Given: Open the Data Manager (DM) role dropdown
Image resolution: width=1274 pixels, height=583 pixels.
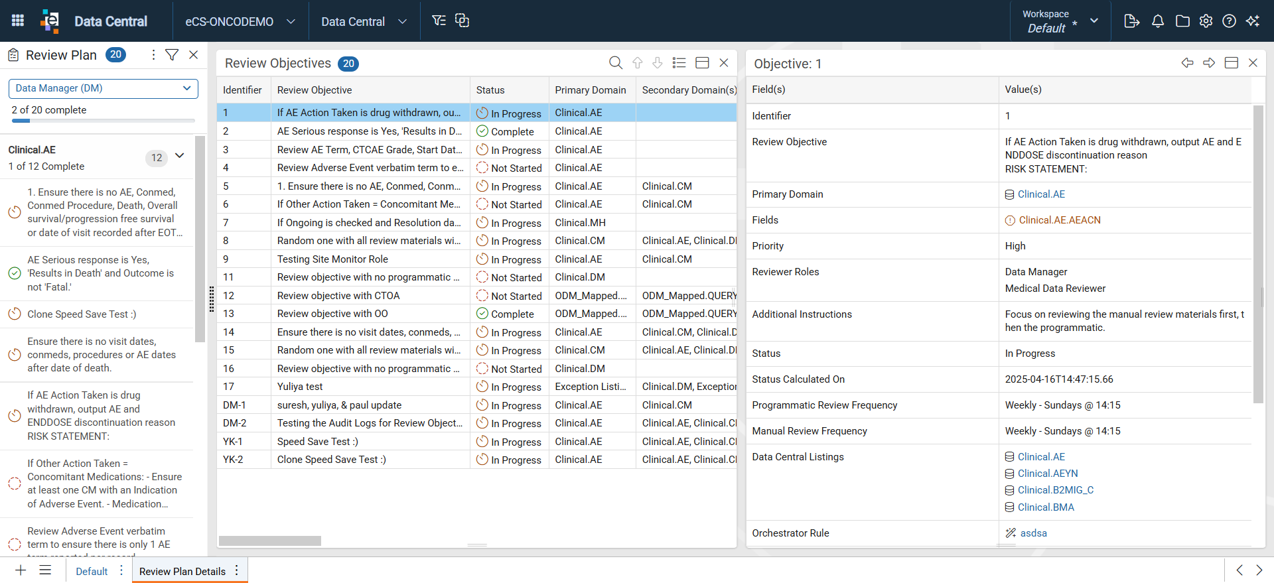Looking at the screenshot, I should click(104, 88).
